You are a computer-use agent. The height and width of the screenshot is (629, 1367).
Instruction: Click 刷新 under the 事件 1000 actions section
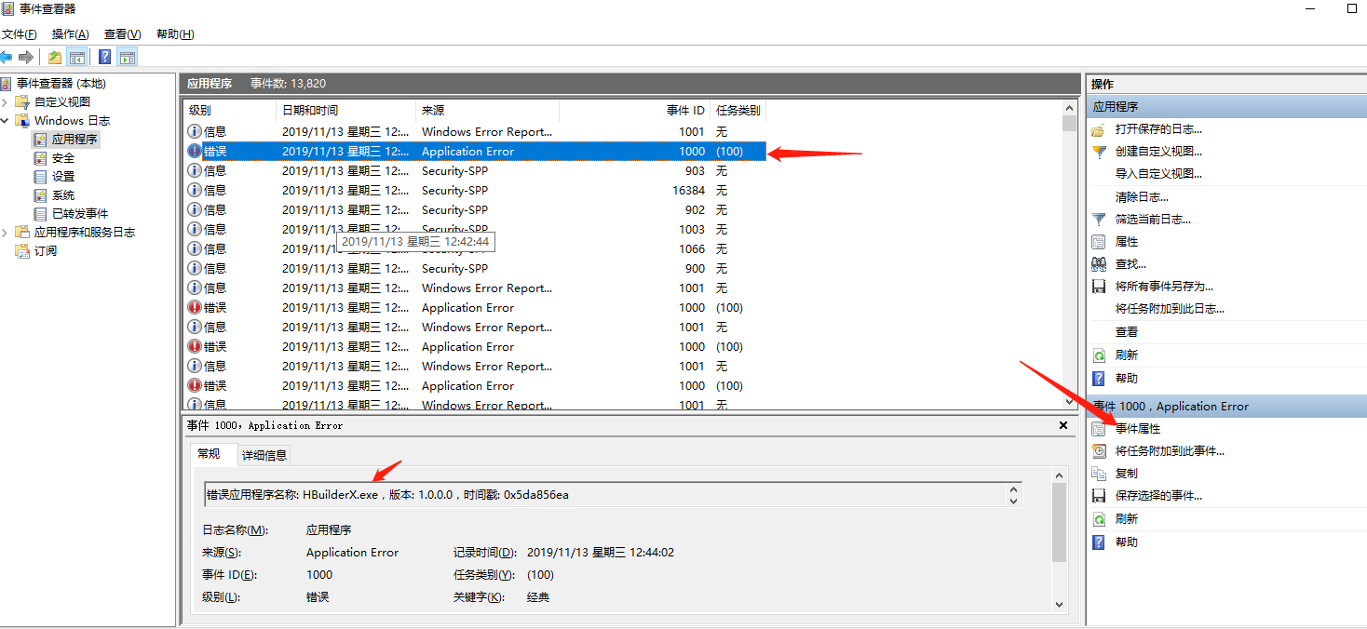point(1127,519)
